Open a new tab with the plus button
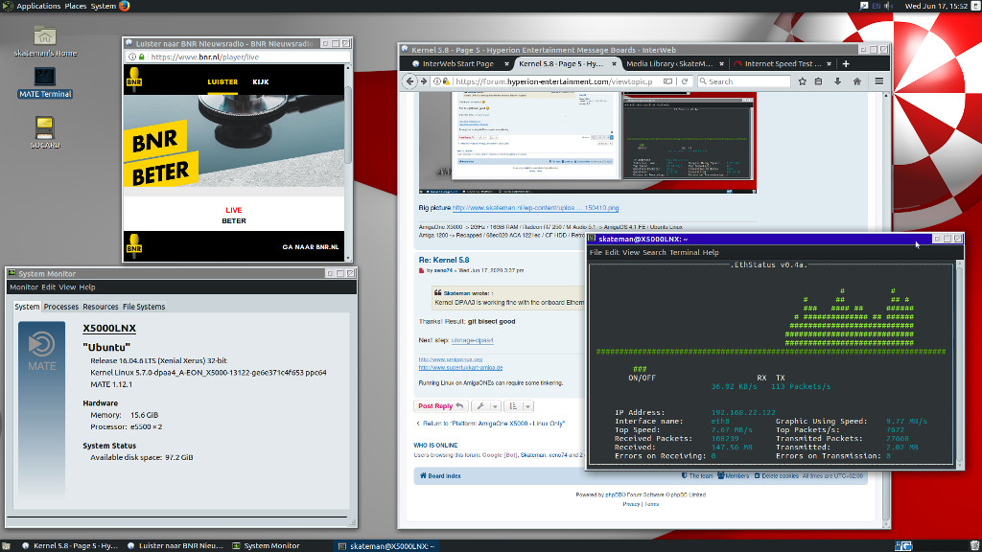 [846, 64]
